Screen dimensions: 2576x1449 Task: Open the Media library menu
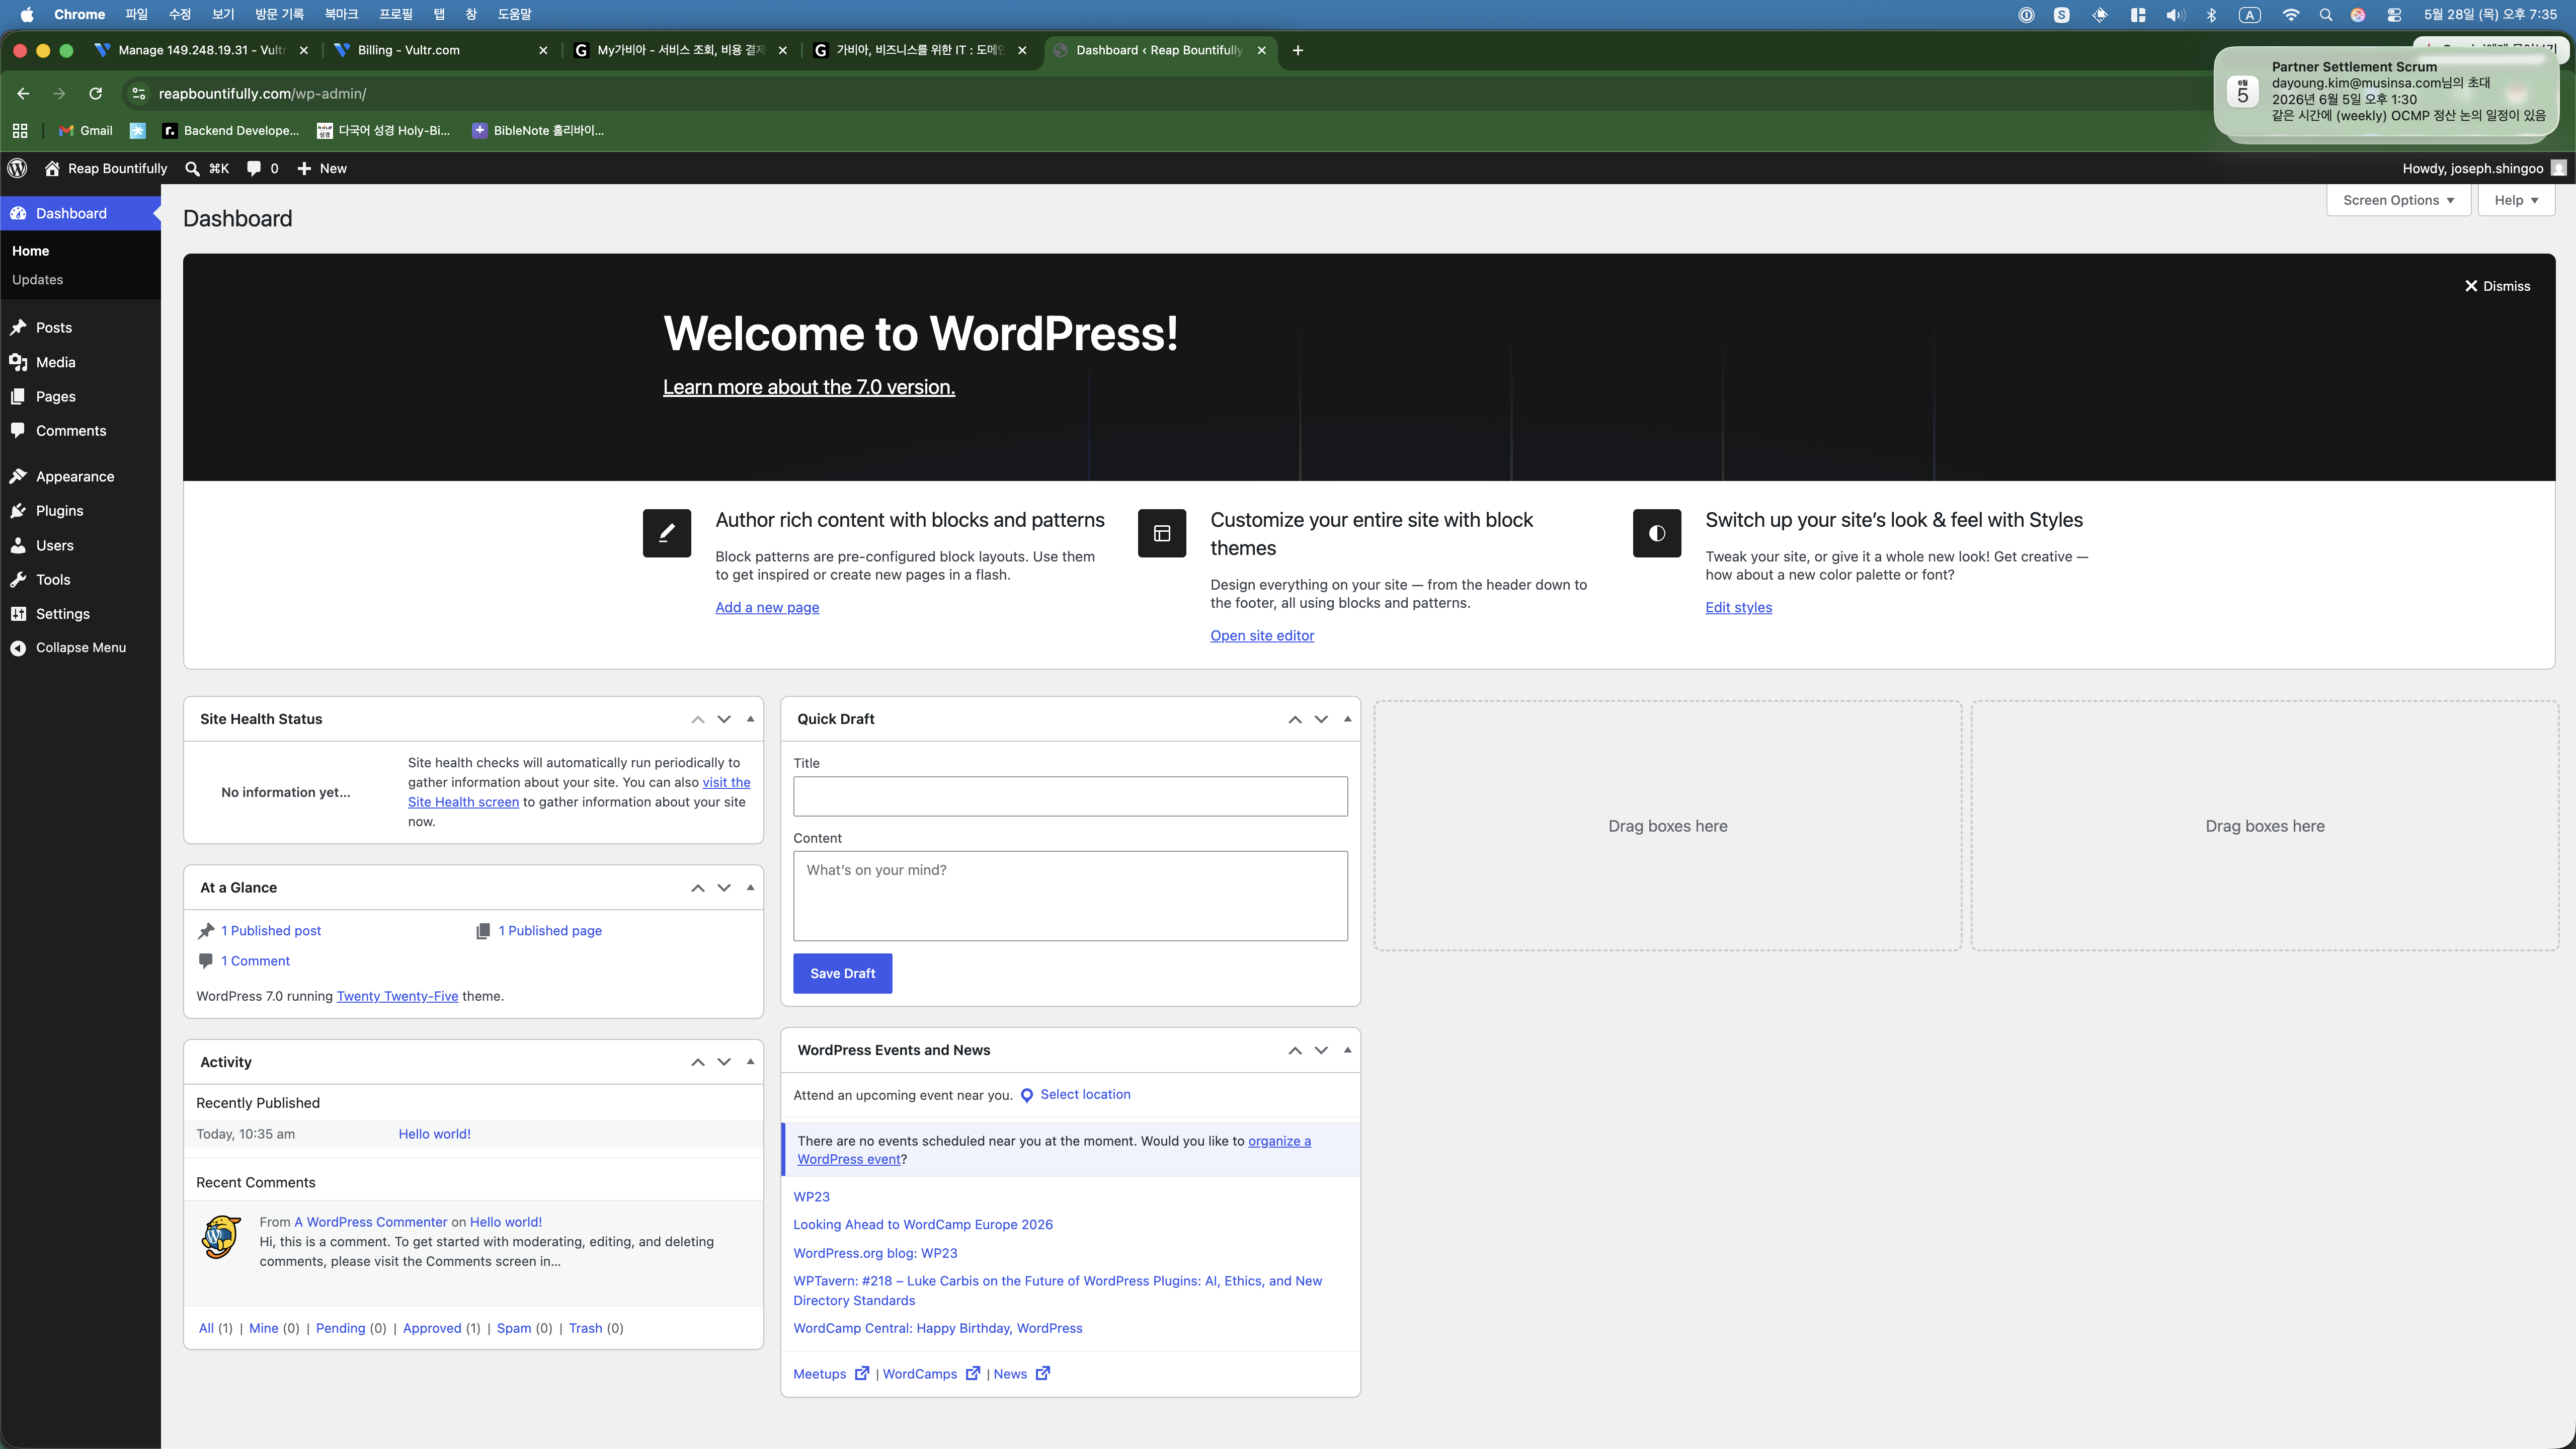(x=55, y=362)
